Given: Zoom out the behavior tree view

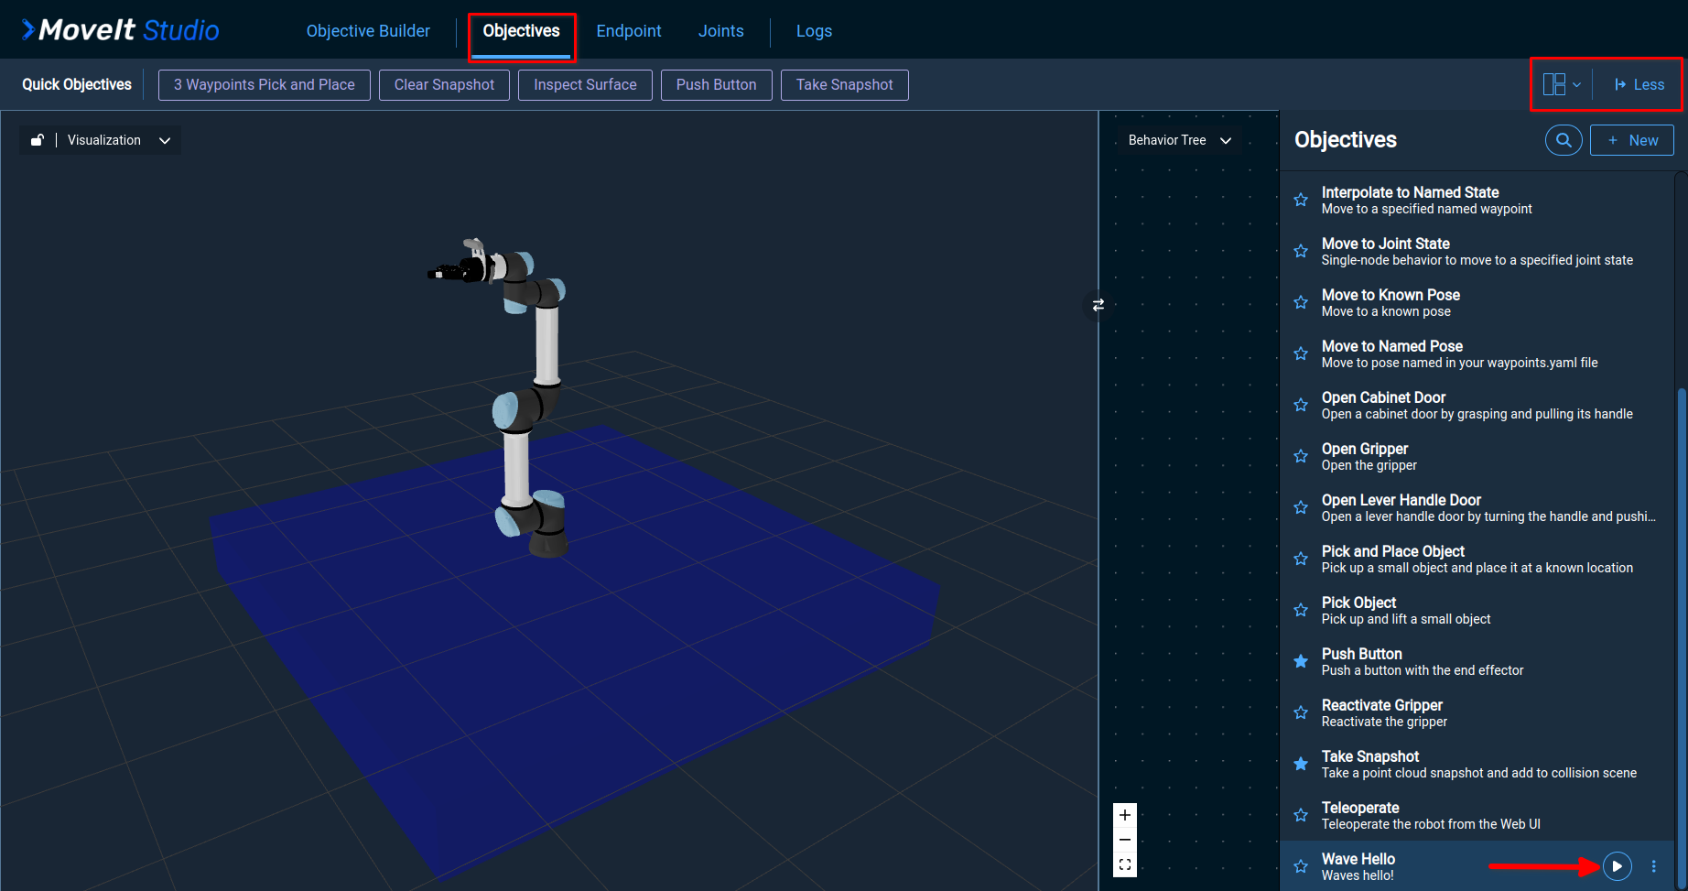Looking at the screenshot, I should point(1125,840).
